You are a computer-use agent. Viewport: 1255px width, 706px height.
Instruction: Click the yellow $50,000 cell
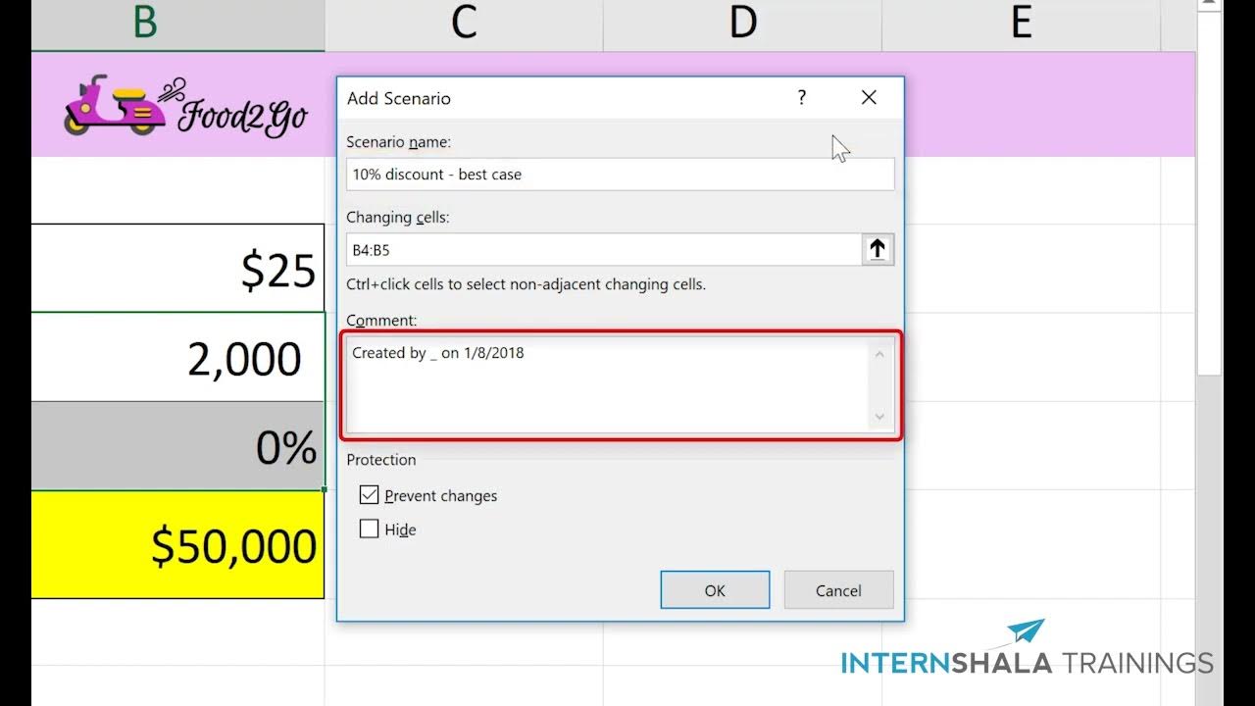point(176,545)
